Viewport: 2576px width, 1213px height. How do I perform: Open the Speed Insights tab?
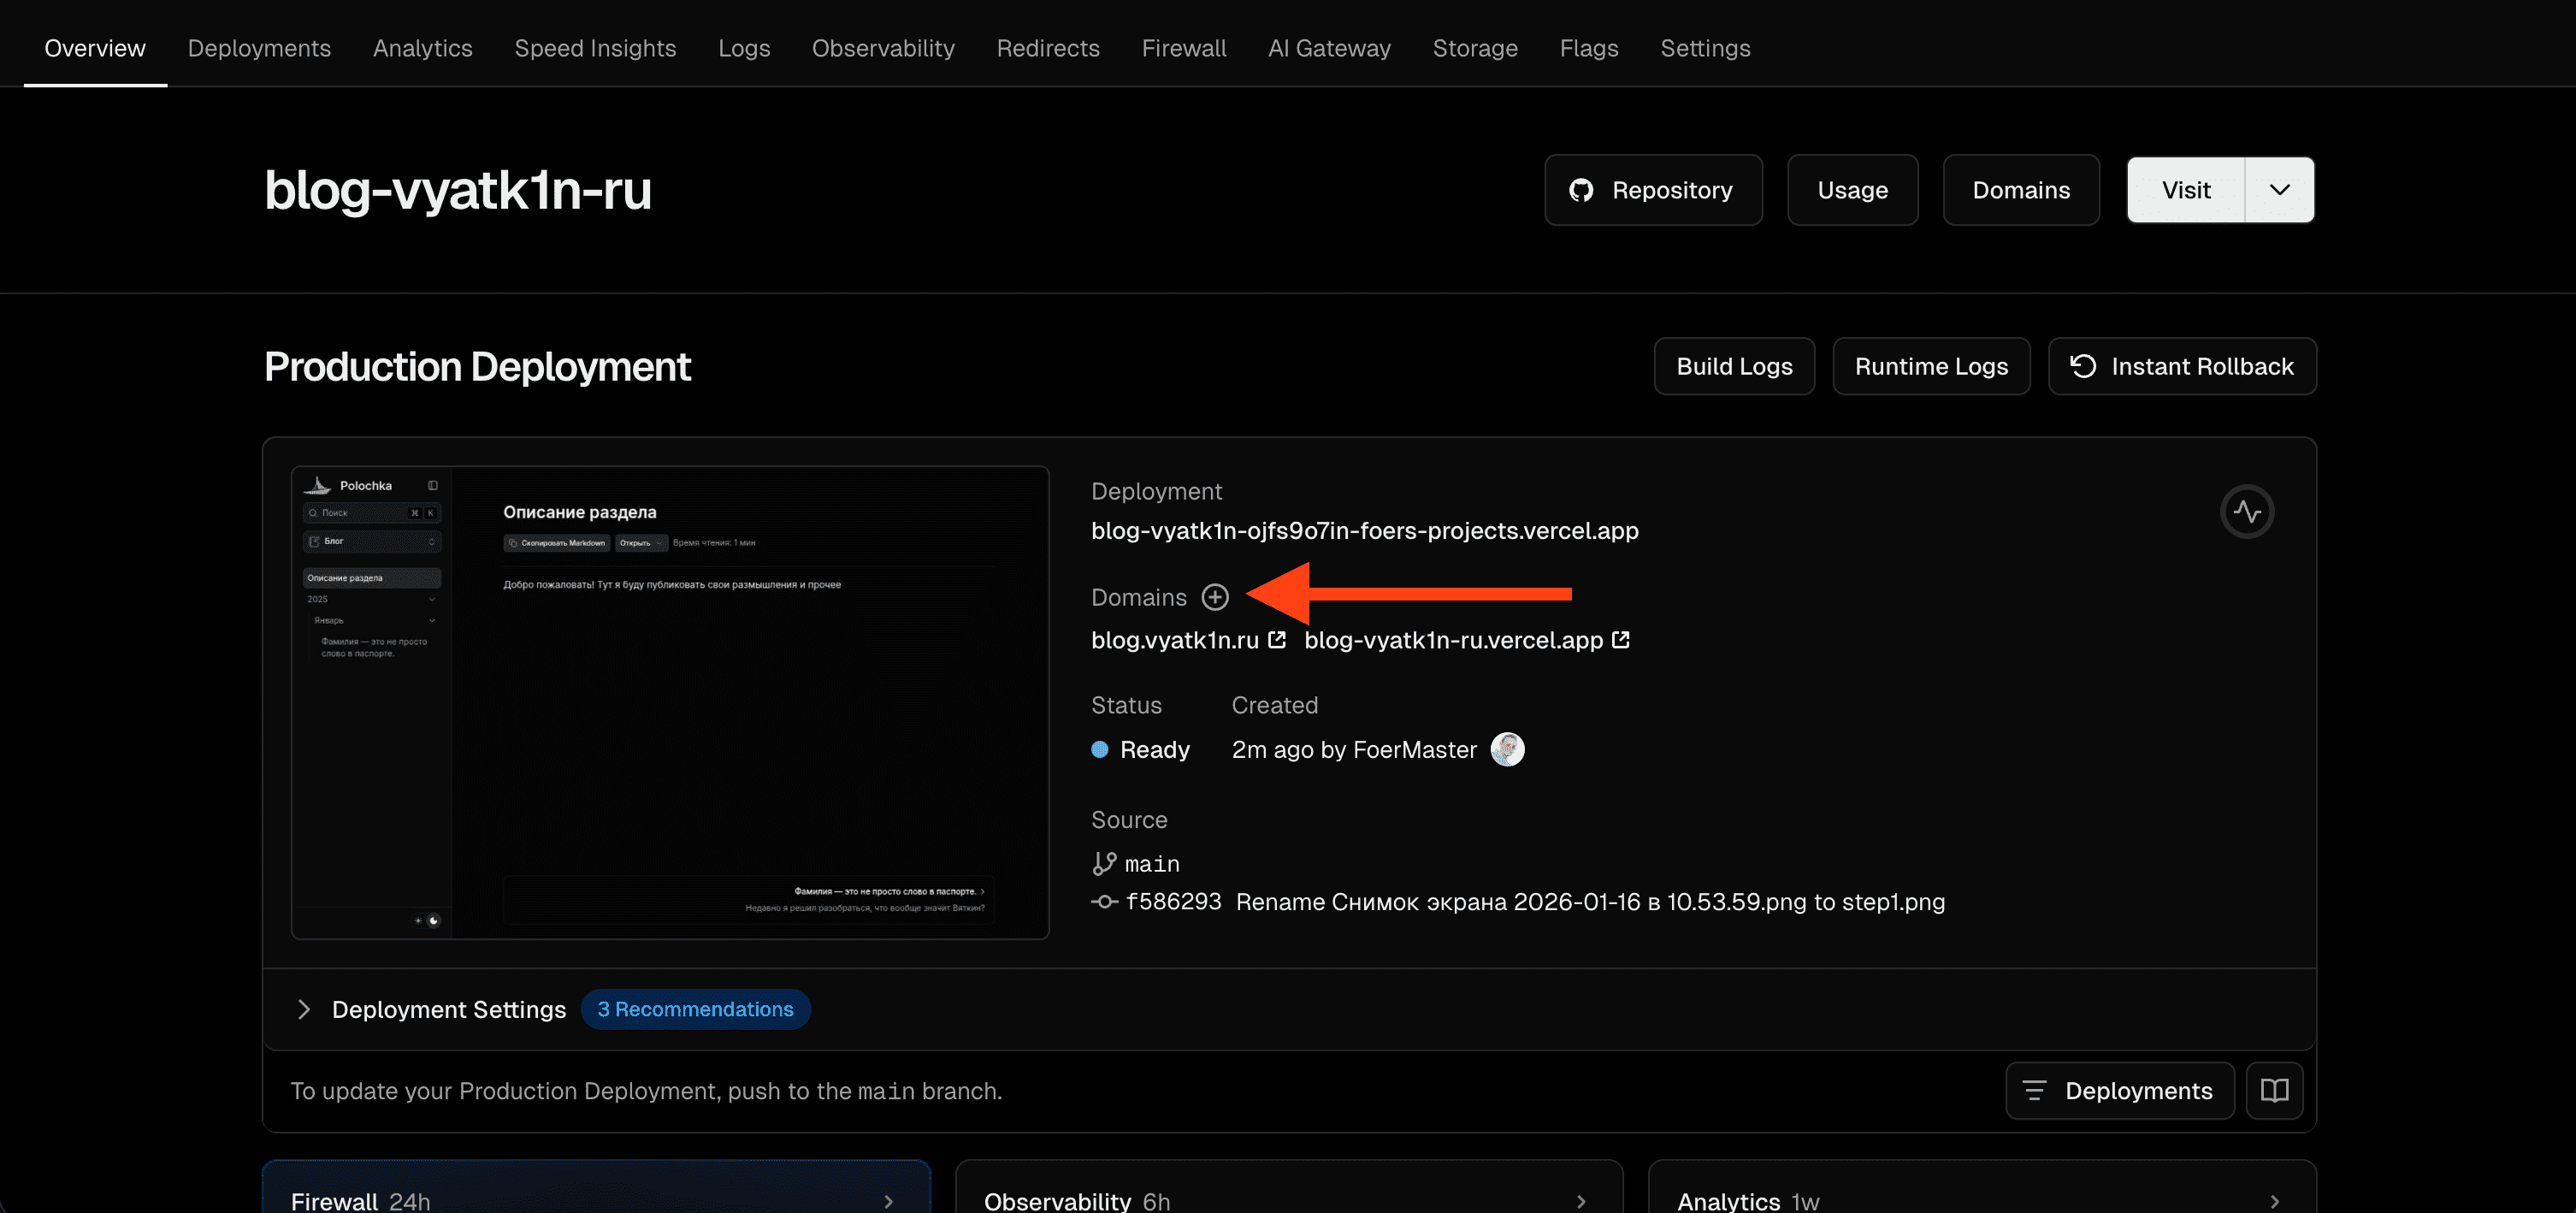pyautogui.click(x=595, y=48)
